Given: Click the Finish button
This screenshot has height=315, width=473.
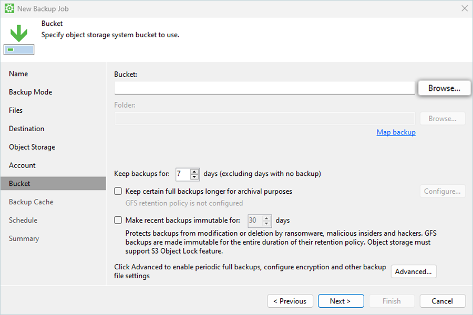Looking at the screenshot, I should [x=392, y=301].
